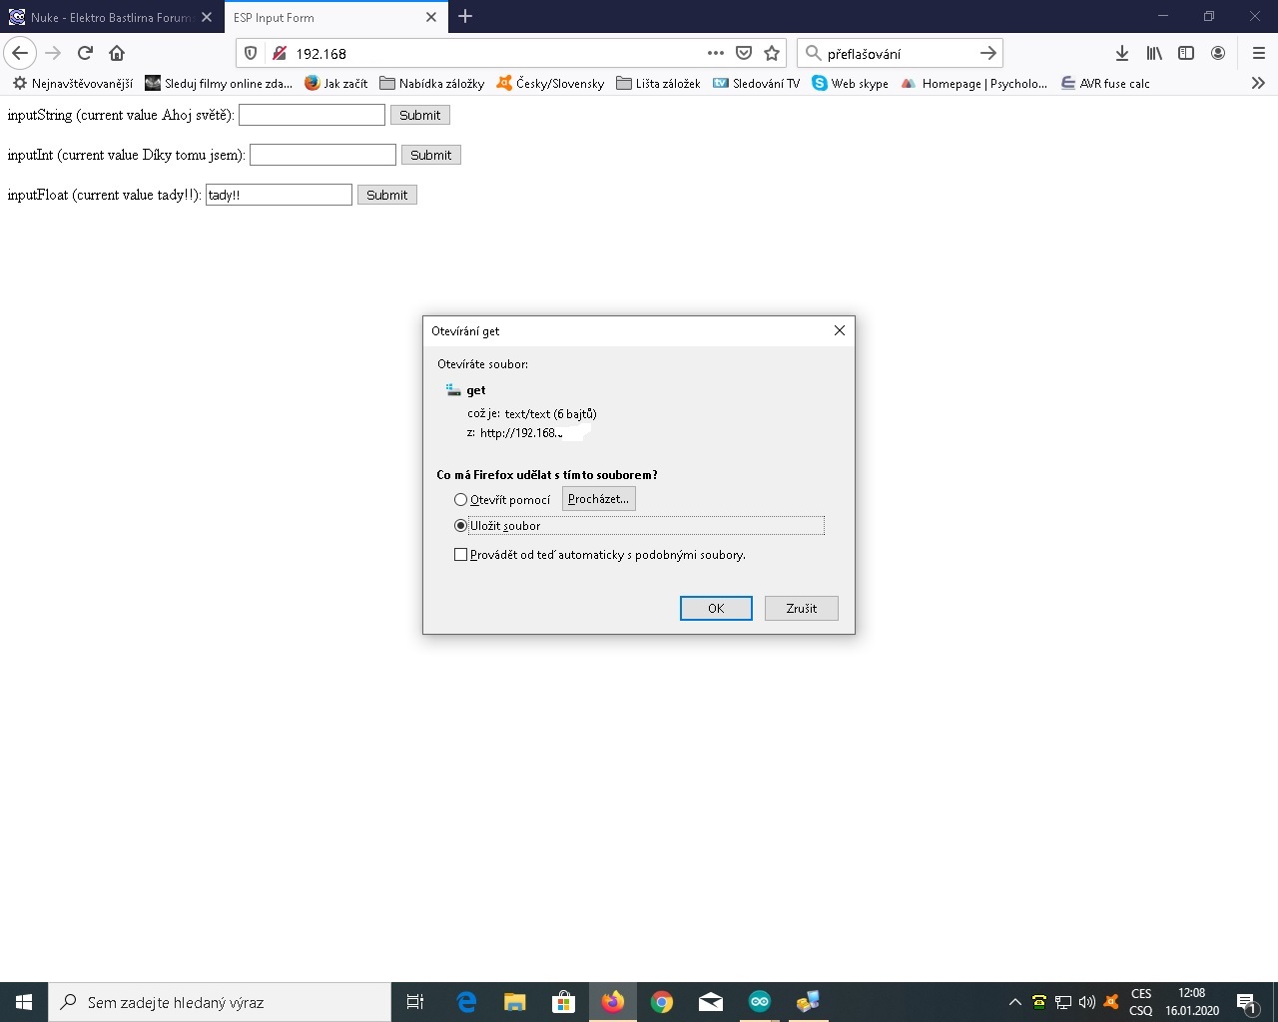1278x1022 pixels.
Task: Save to Pocket icon in address bar
Action: click(744, 53)
